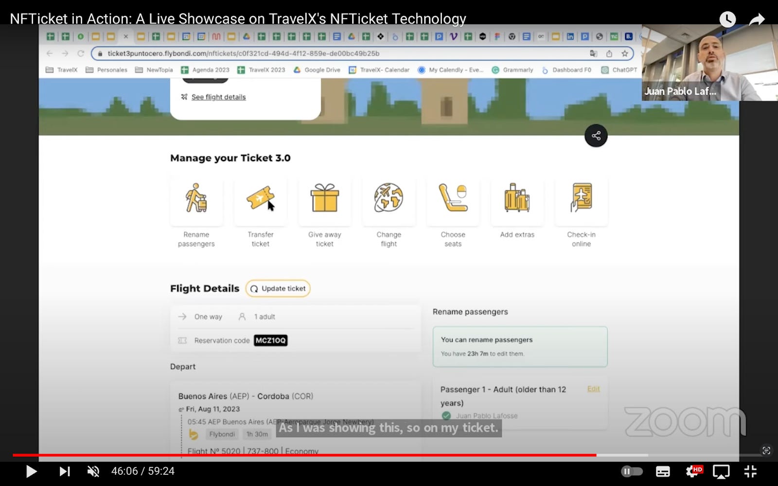The height and width of the screenshot is (486, 778).
Task: Reload the page with refresh icon
Action: pyautogui.click(x=81, y=53)
